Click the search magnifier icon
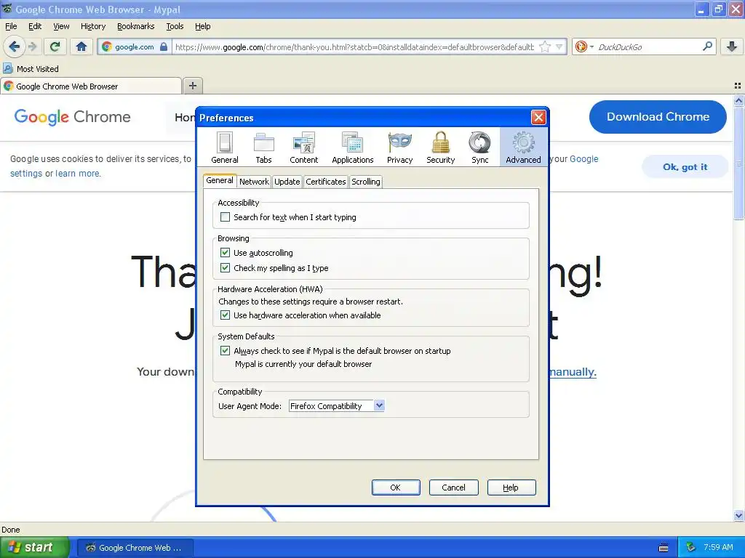Screen dimensions: 745x558 707,46
